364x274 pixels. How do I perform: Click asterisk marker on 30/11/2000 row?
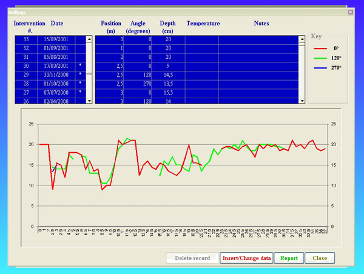[x=80, y=74]
